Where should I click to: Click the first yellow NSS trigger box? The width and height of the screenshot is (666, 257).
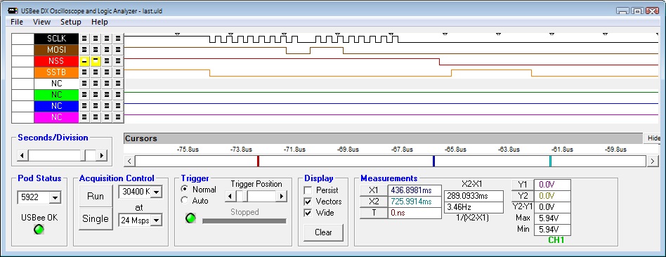point(84,61)
